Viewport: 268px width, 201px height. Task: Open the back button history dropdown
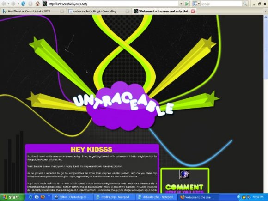[x=8, y=4]
